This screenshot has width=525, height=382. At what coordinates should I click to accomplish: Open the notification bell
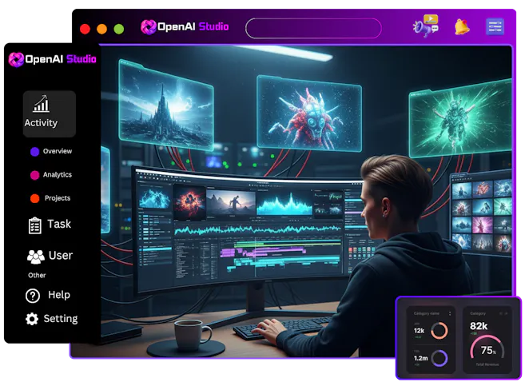pos(462,26)
